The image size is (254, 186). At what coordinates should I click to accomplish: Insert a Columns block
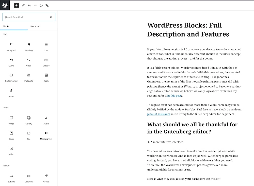tap(29, 178)
